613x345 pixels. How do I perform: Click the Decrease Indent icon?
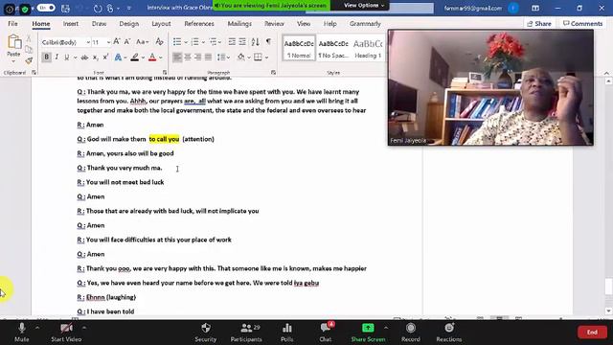click(x=232, y=41)
